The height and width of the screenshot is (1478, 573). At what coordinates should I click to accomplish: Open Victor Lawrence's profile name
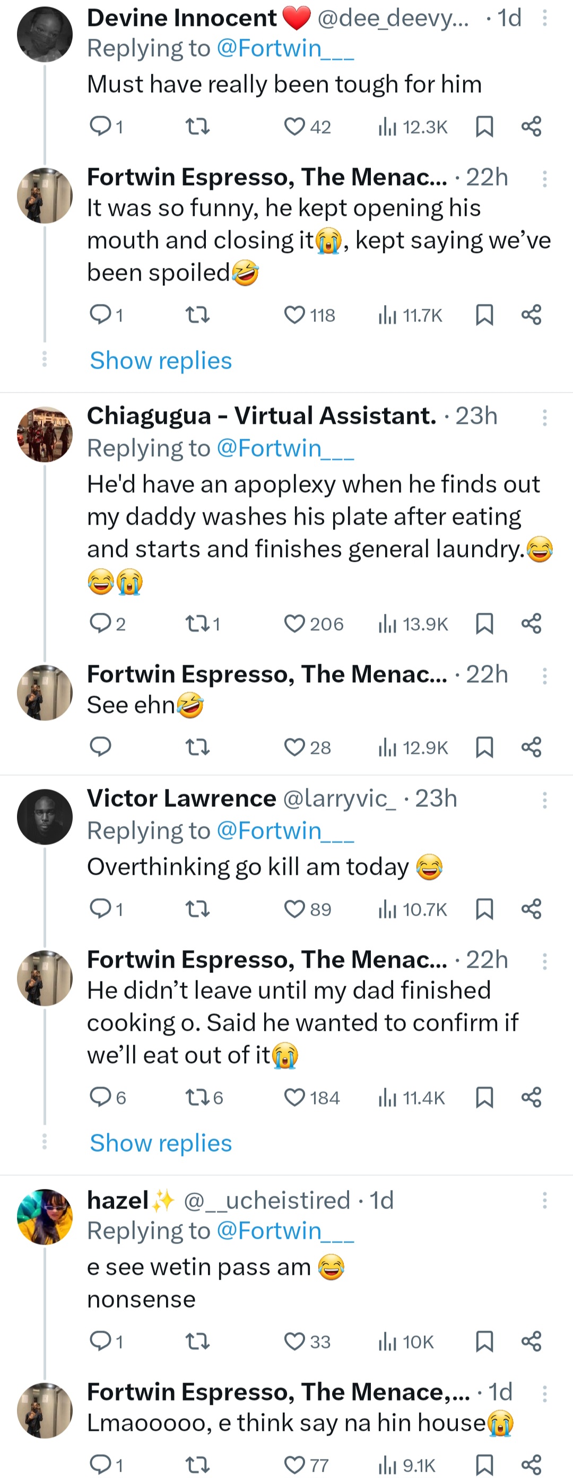(x=181, y=798)
